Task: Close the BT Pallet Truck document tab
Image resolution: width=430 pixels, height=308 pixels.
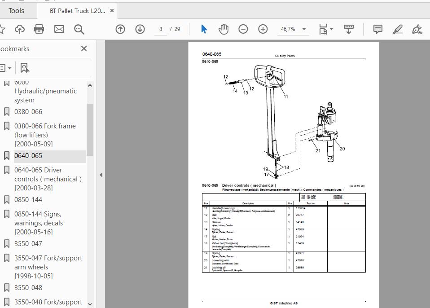Action: coord(112,11)
